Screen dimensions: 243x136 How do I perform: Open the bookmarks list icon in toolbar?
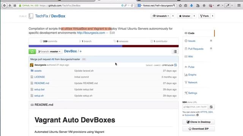[186, 6]
